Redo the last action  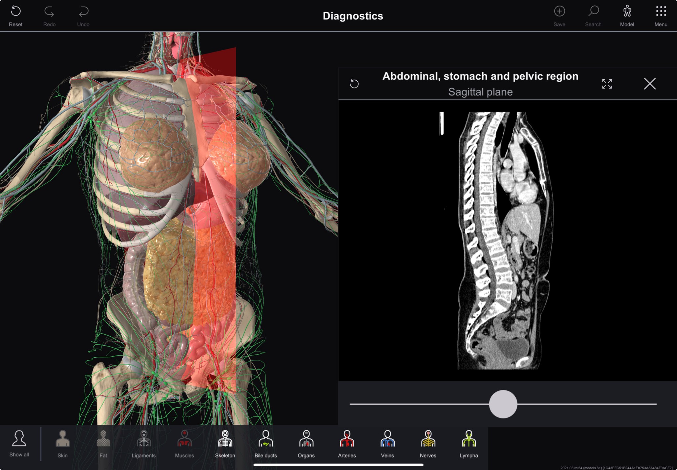(49, 15)
